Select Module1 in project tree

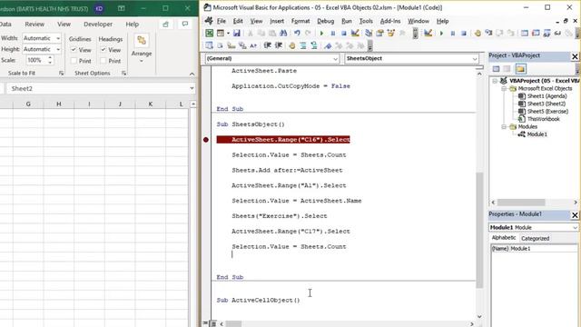coord(537,134)
